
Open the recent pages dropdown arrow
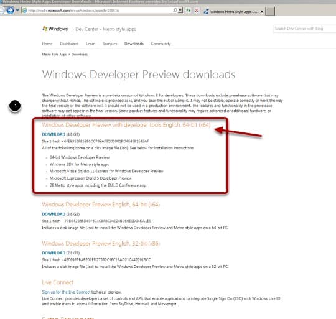click(x=17, y=11)
